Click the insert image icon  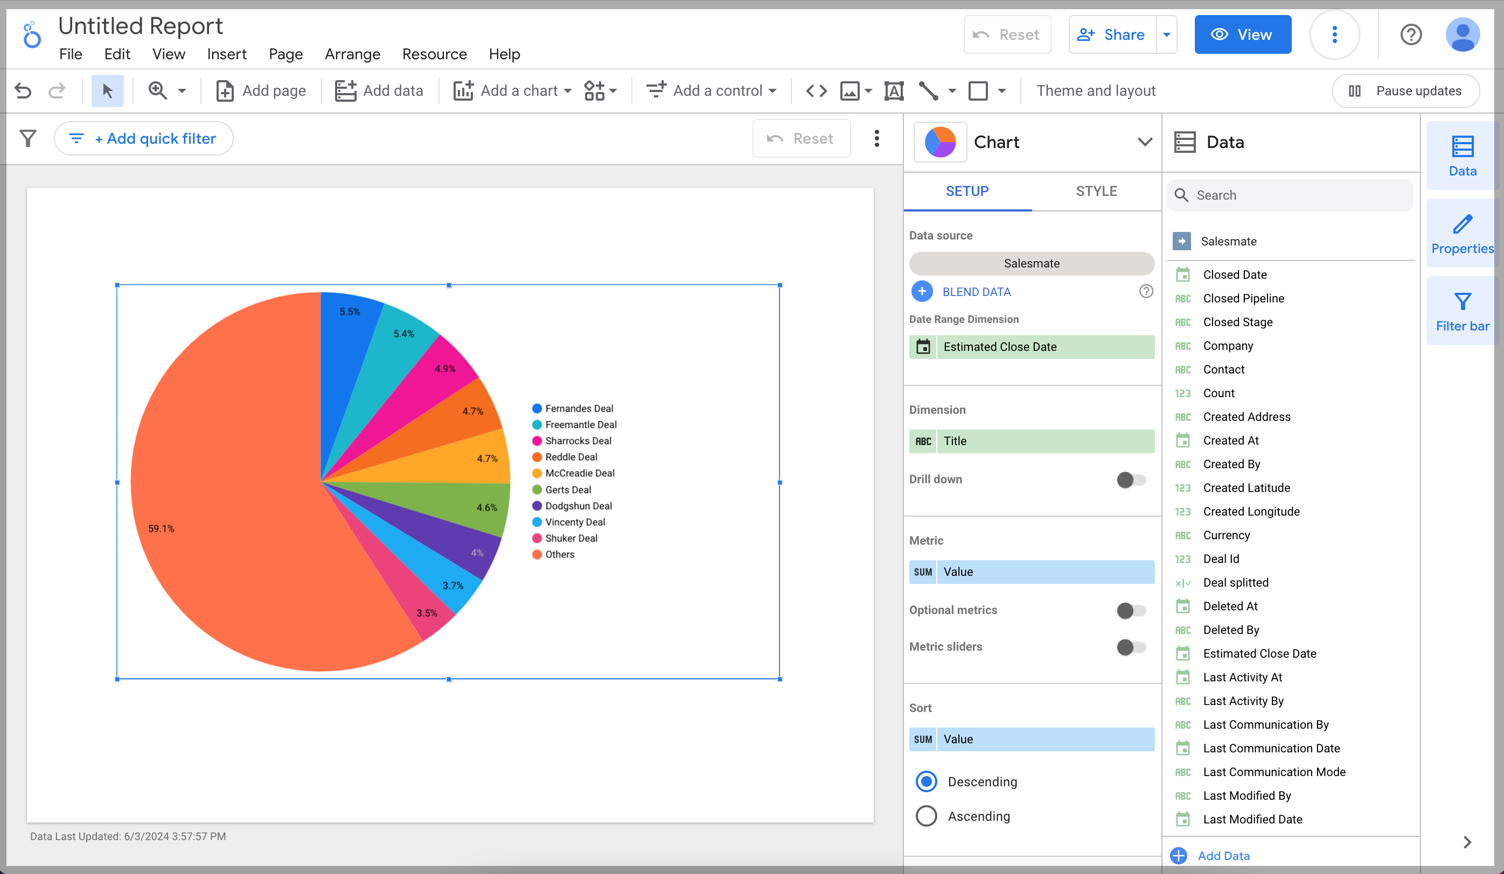850,90
